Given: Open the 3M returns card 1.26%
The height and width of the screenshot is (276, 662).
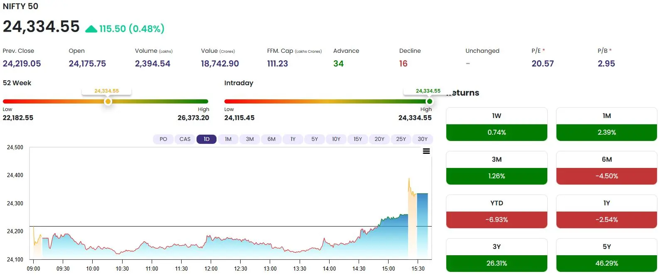Looking at the screenshot, I should coord(497,168).
